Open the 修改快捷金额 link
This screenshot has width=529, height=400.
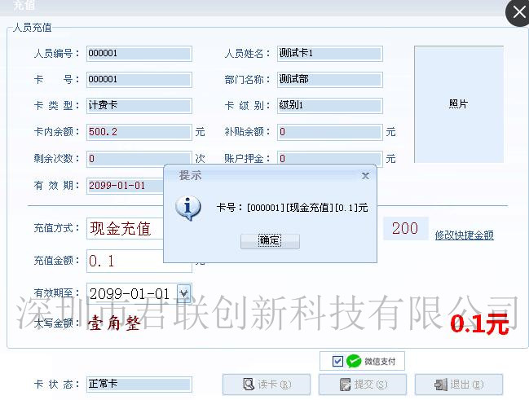pyautogui.click(x=465, y=235)
